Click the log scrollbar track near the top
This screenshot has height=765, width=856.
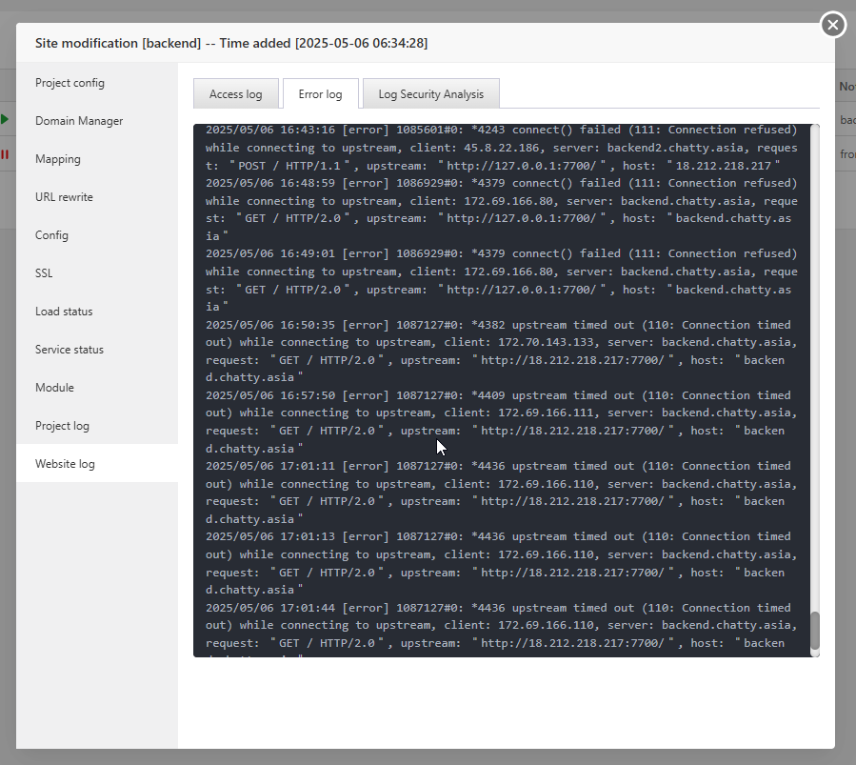814,164
